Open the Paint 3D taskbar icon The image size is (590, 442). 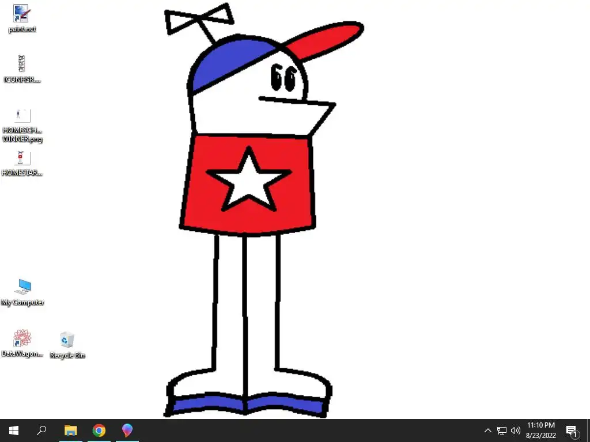tap(127, 430)
